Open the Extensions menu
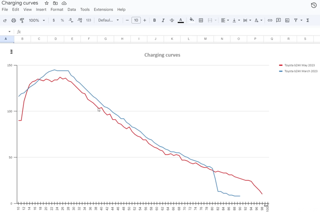 103,9
